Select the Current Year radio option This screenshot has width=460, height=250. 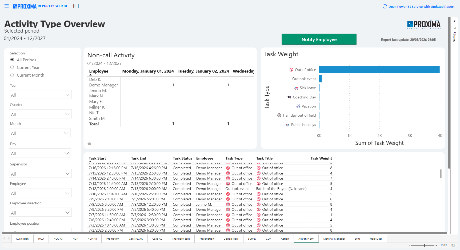click(12, 67)
